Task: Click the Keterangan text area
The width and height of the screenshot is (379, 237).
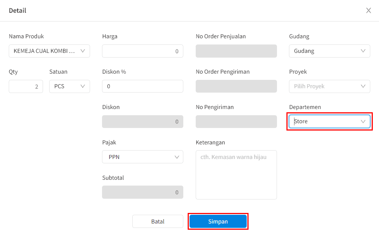Action: point(236,175)
